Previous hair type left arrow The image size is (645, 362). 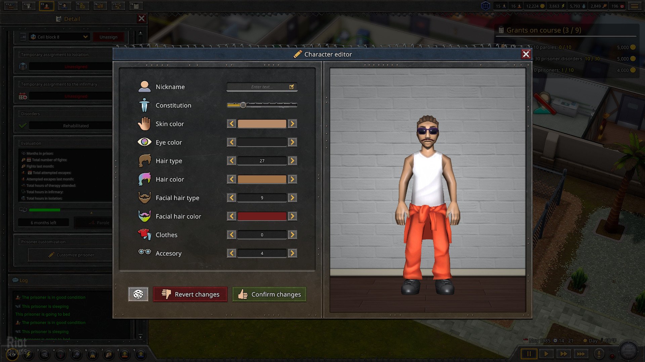[231, 161]
